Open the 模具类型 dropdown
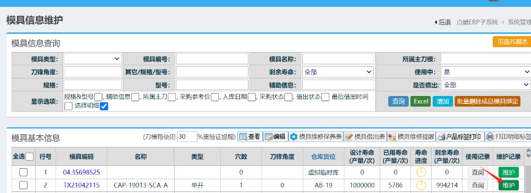The width and height of the screenshot is (531, 193). coord(92,59)
